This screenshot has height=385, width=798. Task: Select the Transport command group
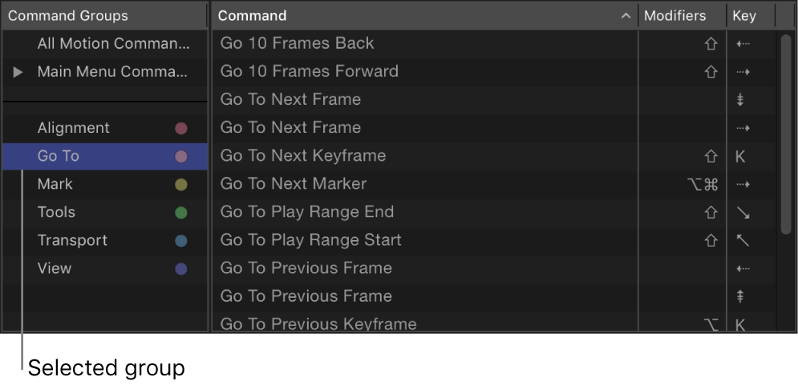pyautogui.click(x=72, y=240)
